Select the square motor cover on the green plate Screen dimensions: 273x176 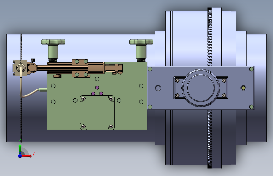click(97, 112)
